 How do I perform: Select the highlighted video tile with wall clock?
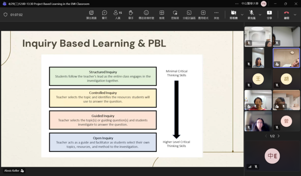click(286, 58)
